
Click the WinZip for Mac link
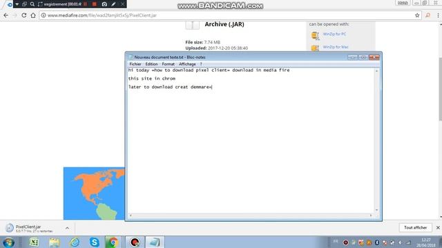pos(336,47)
